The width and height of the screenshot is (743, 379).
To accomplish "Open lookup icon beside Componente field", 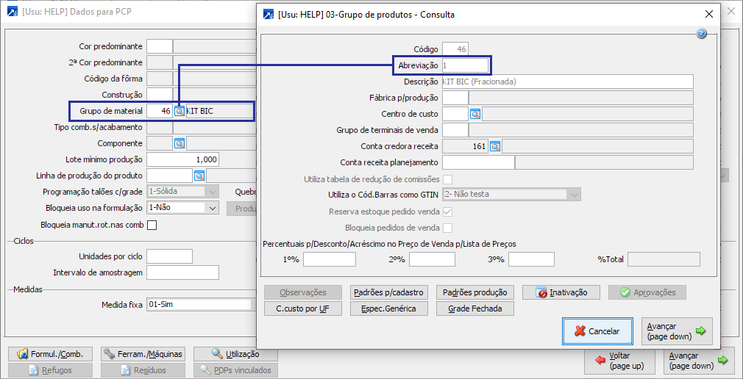I will (179, 143).
